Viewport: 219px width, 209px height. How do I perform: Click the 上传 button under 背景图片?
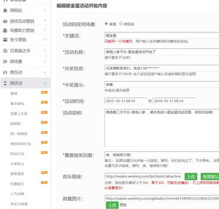[x=112, y=205]
